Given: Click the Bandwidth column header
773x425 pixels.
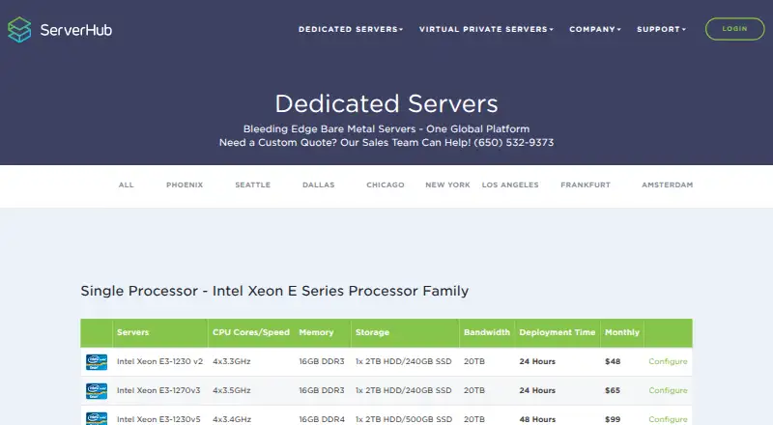Looking at the screenshot, I should tap(487, 332).
